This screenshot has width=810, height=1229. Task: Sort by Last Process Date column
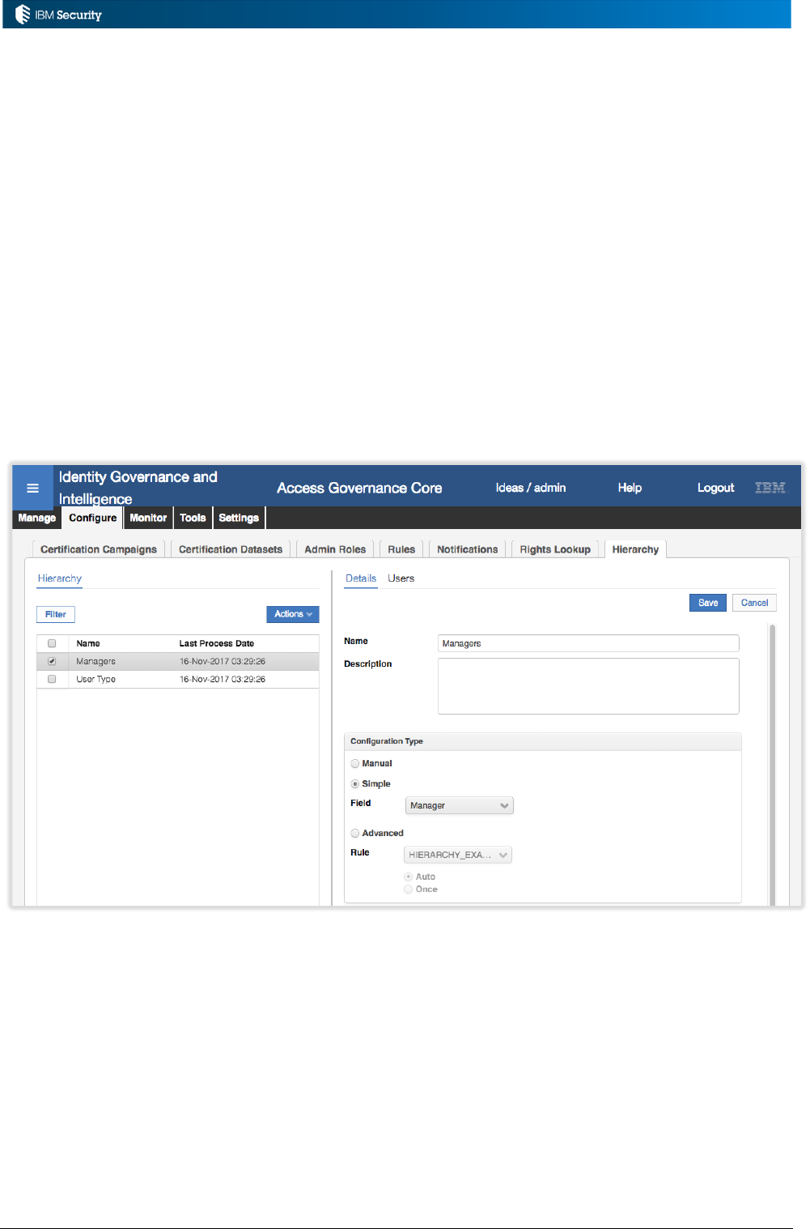click(217, 643)
